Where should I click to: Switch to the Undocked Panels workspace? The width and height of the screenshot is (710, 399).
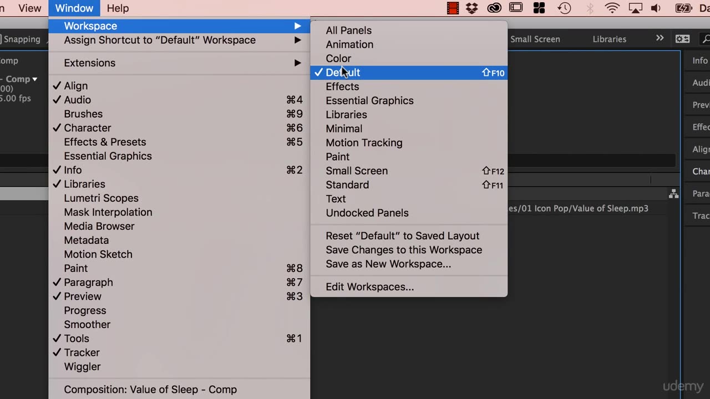[409, 213]
